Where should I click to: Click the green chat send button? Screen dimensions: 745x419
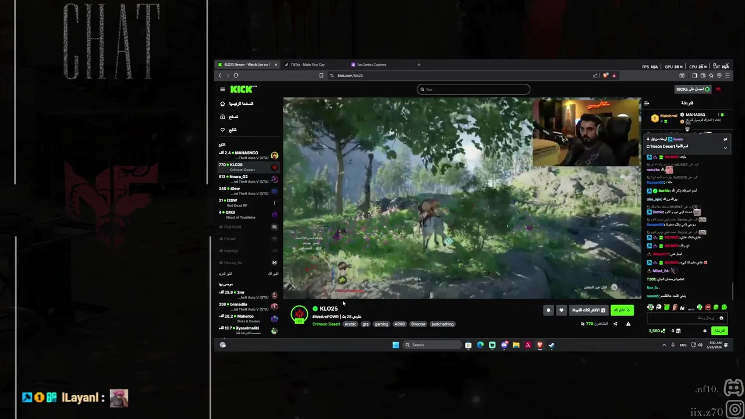point(719,331)
